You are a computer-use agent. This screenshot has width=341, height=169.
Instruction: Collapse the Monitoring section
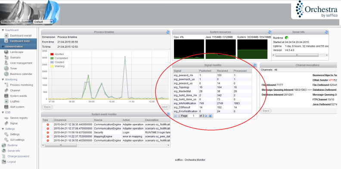tap(3, 80)
